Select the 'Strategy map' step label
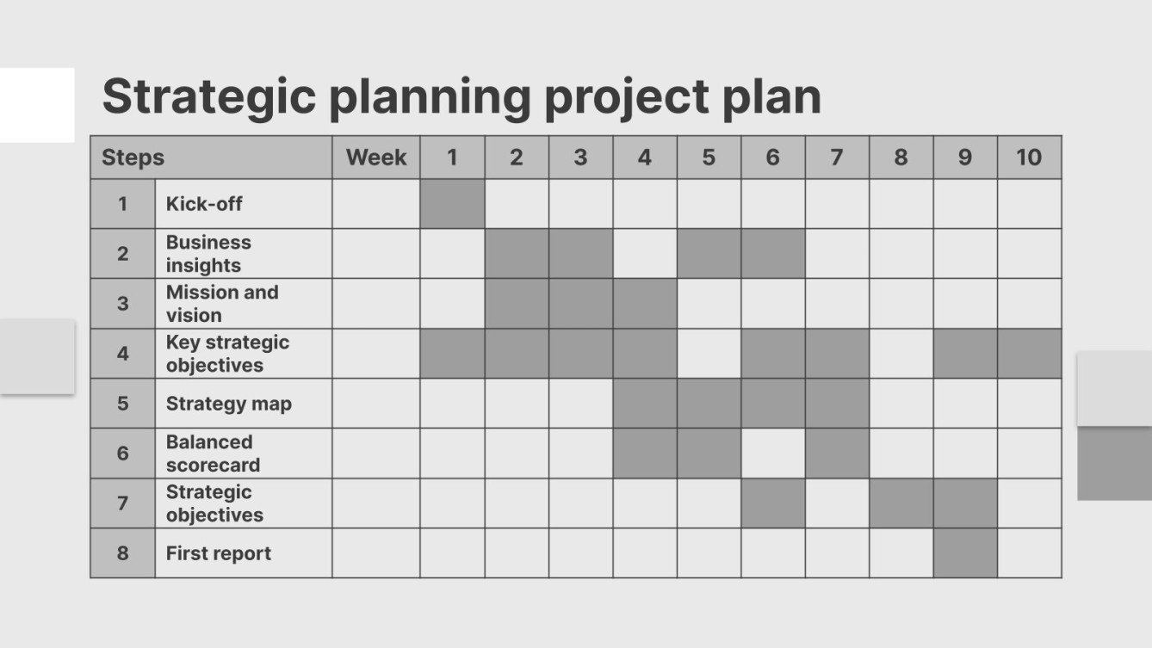 pyautogui.click(x=228, y=404)
